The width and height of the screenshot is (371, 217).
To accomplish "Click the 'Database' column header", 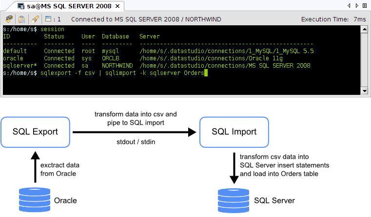I will click(x=116, y=36).
